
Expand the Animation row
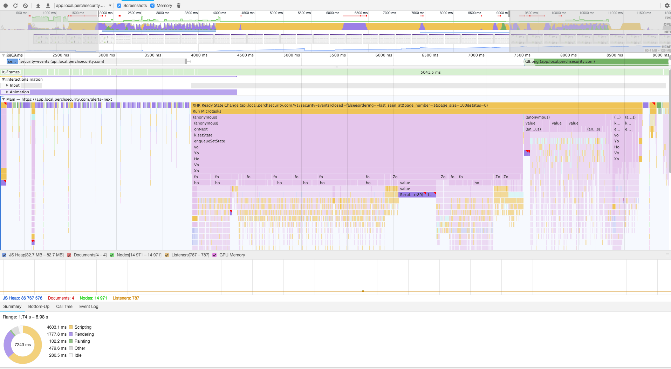pos(7,92)
